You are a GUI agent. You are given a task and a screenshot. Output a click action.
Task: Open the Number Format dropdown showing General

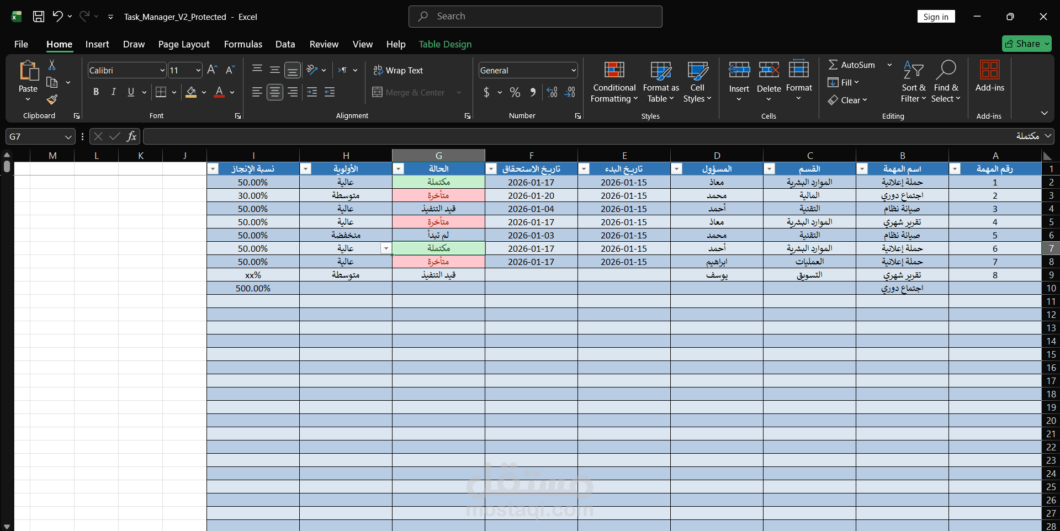click(574, 70)
